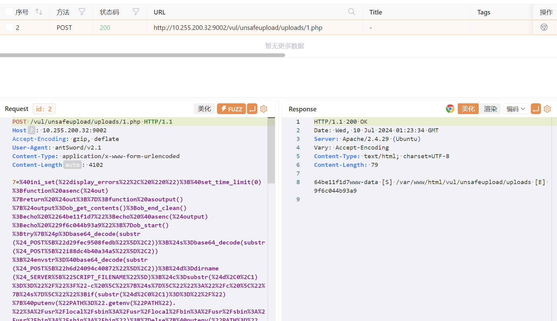Click response line HTTP/1.1 200 OK
The height and width of the screenshot is (321, 557).
[341, 121]
